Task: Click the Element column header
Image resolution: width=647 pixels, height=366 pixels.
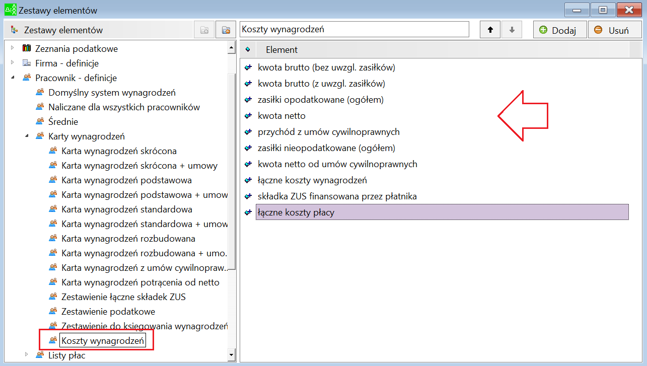Action: (x=442, y=50)
